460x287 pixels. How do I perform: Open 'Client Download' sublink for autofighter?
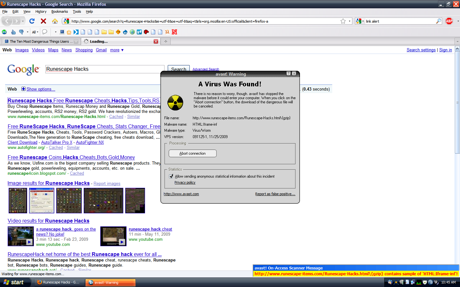click(22, 143)
